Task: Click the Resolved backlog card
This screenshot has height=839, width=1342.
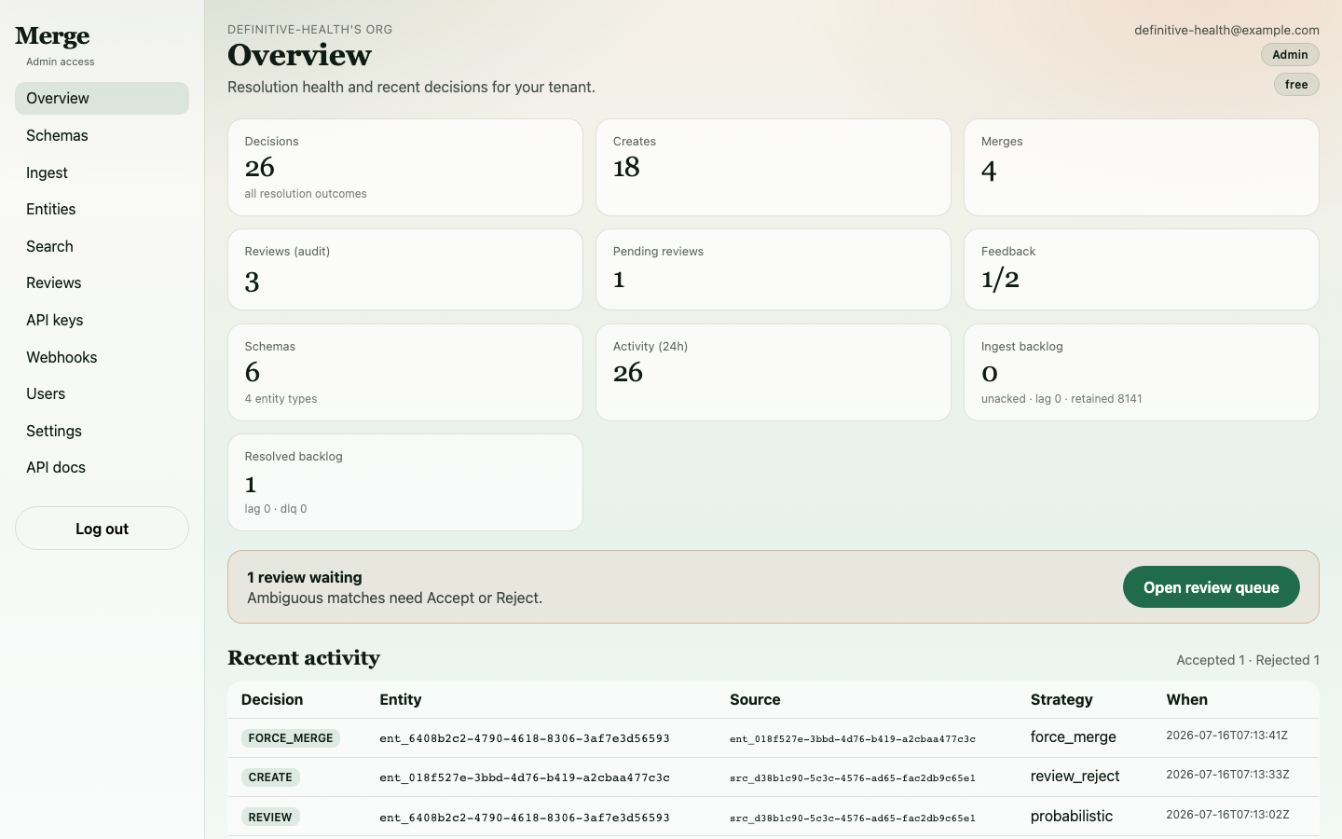Action: (x=405, y=483)
